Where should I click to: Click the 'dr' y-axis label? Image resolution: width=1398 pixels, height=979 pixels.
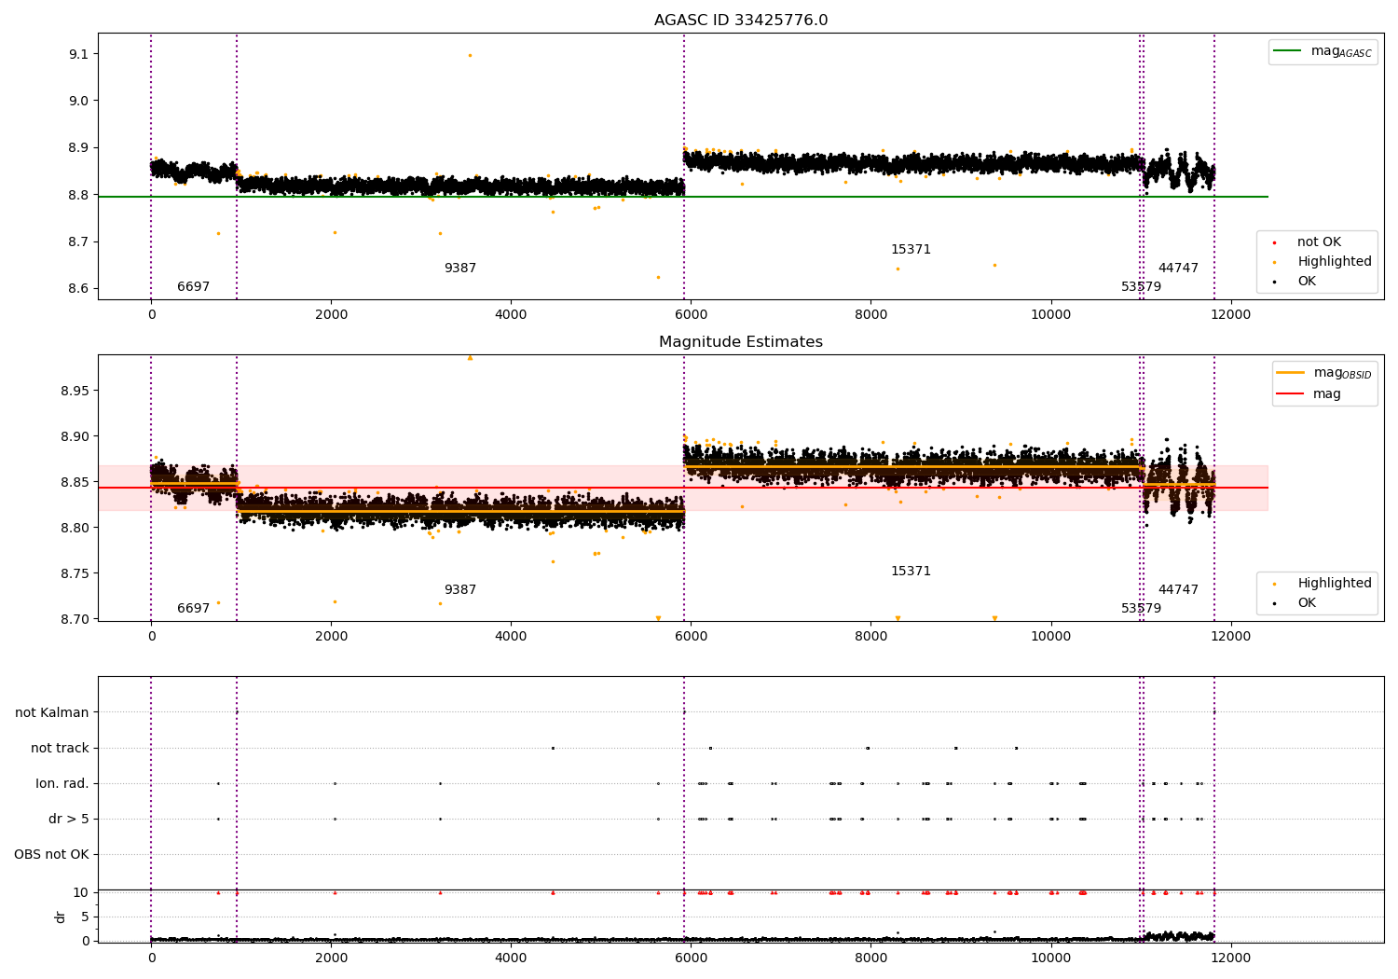click(61, 917)
